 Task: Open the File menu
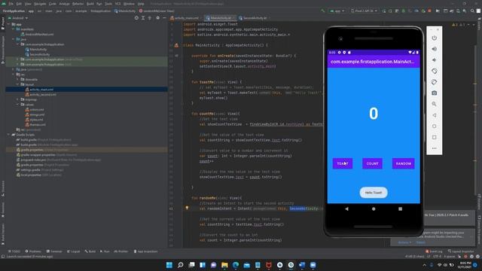pos(11,4)
